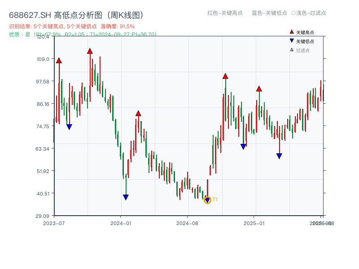
Task: Click the orange circled T1 marker
Action: click(208, 199)
